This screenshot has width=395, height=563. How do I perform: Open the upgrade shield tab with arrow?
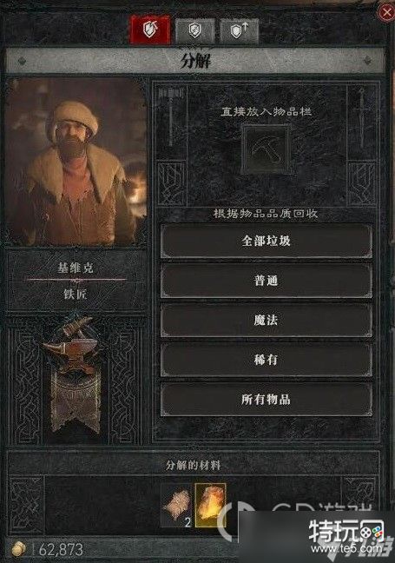(240, 30)
